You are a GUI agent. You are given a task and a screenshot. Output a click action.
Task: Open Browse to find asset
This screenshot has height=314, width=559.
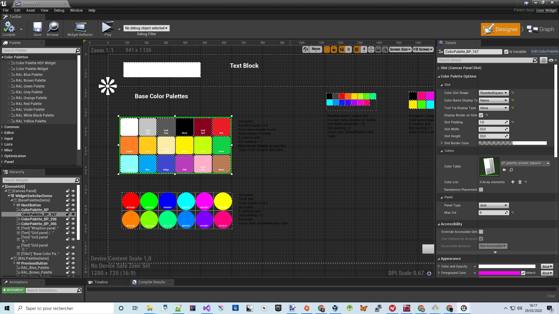[53, 29]
